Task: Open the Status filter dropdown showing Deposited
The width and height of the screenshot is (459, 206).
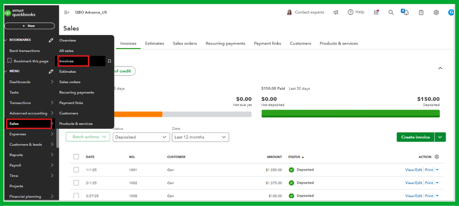Action: pos(142,137)
